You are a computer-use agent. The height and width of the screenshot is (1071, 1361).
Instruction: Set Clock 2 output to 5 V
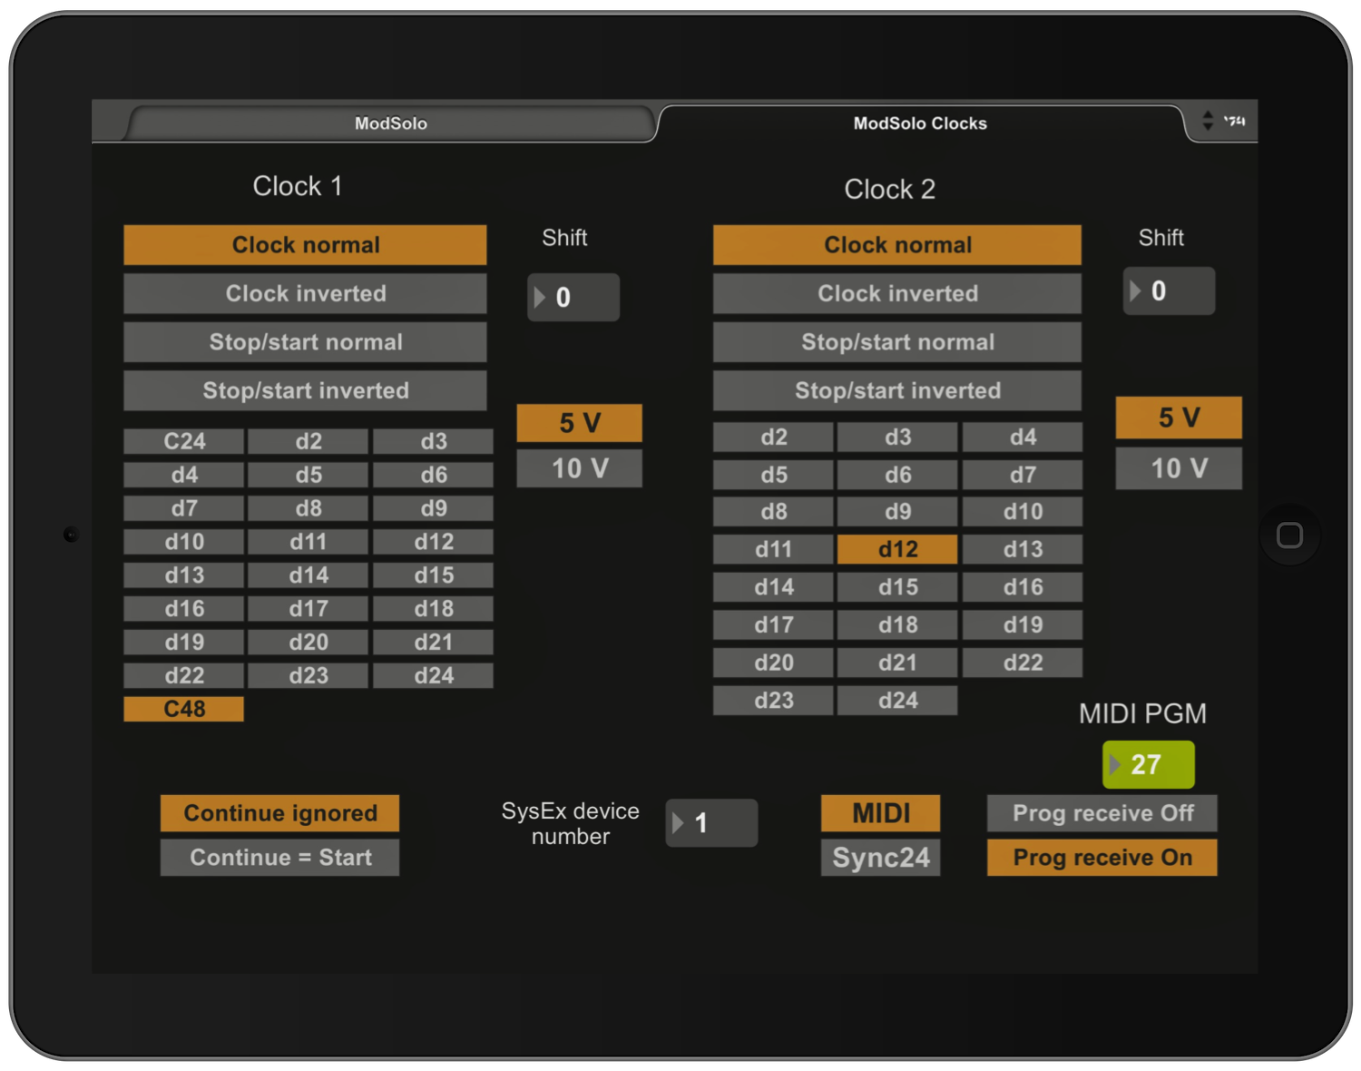coord(1178,418)
